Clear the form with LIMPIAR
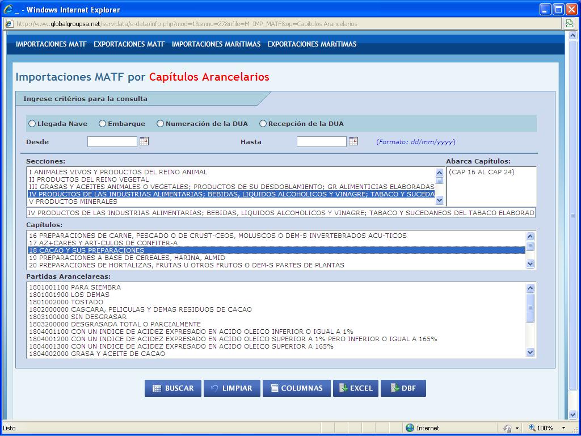 (x=231, y=388)
